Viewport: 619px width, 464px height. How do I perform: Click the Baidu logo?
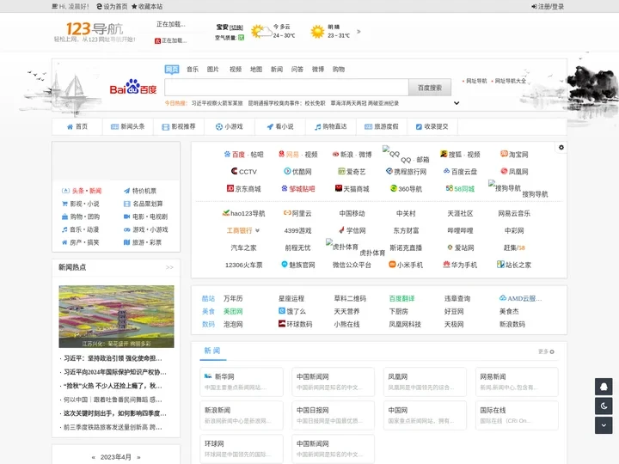(x=133, y=87)
